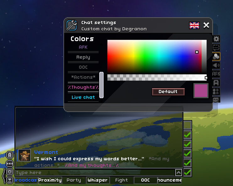Viewport: 233px width, 186px height.
Task: Open the font settings letter A icon
Action: 216,82
